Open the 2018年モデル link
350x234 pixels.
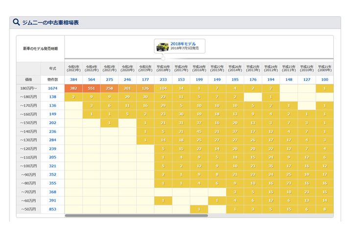tap(185, 44)
